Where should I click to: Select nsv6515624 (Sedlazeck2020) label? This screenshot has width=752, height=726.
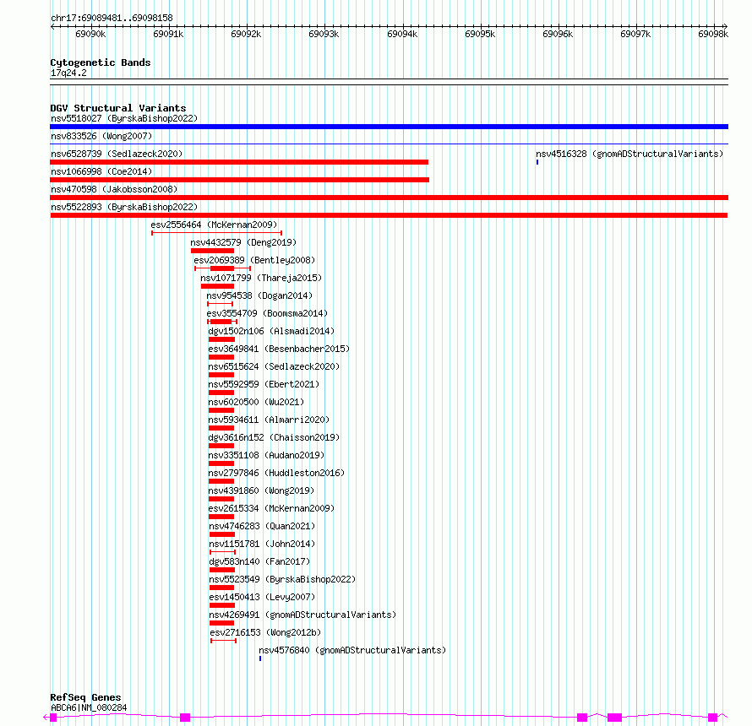(274, 366)
